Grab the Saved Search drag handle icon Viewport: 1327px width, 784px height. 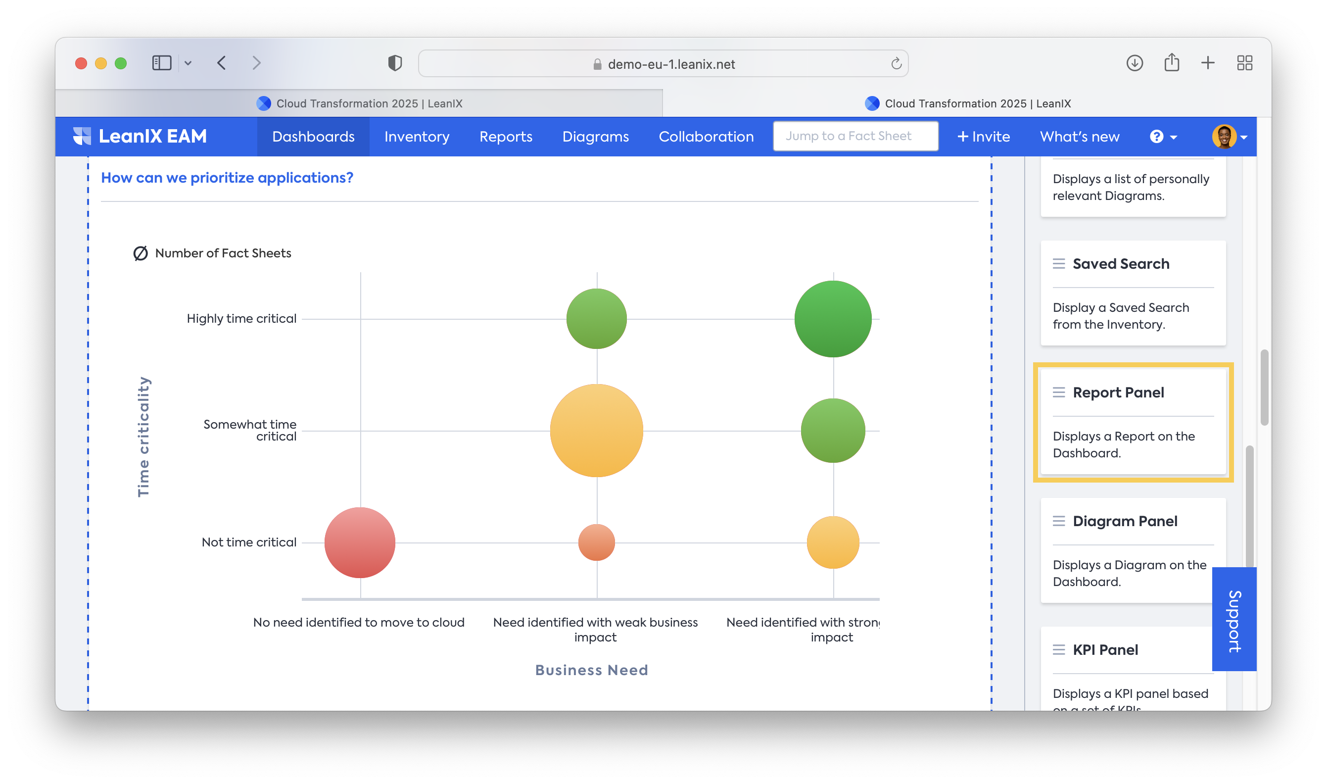[x=1058, y=264]
